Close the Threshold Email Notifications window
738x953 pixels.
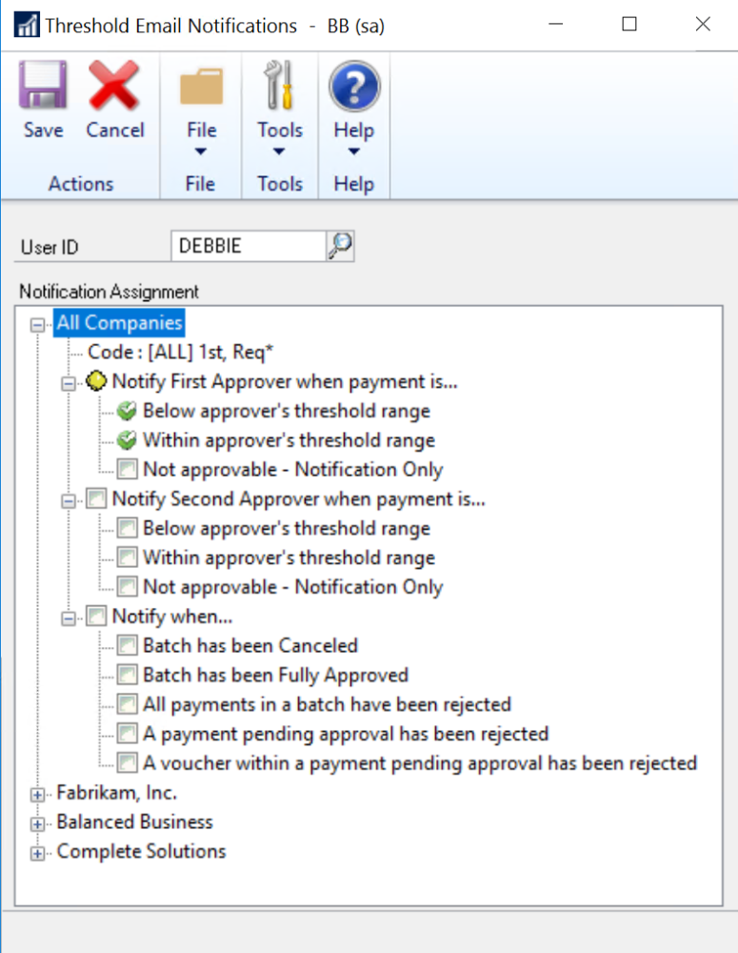click(x=703, y=25)
